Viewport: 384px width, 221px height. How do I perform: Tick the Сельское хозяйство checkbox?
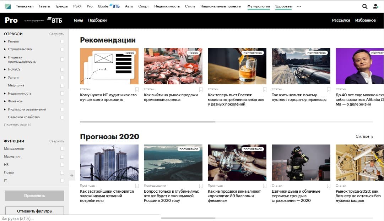pos(62,117)
